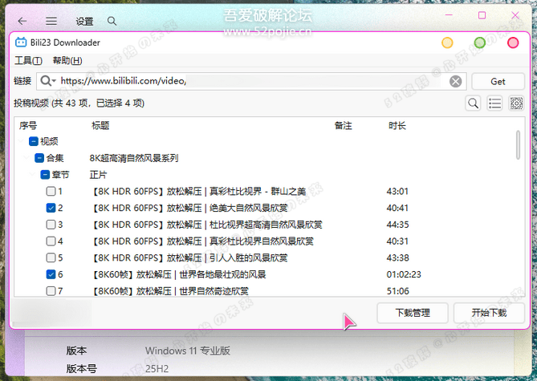This screenshot has width=537, height=381.
Task: Collapse the 章节 tree node
Action: click(x=45, y=174)
